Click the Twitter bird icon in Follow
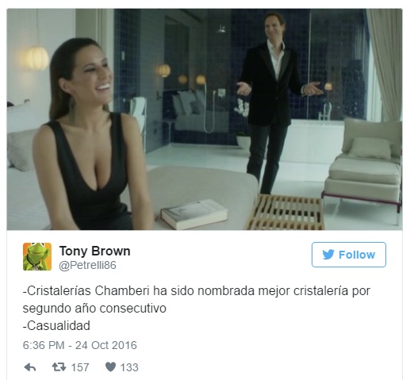The height and width of the screenshot is (380, 410). click(328, 255)
